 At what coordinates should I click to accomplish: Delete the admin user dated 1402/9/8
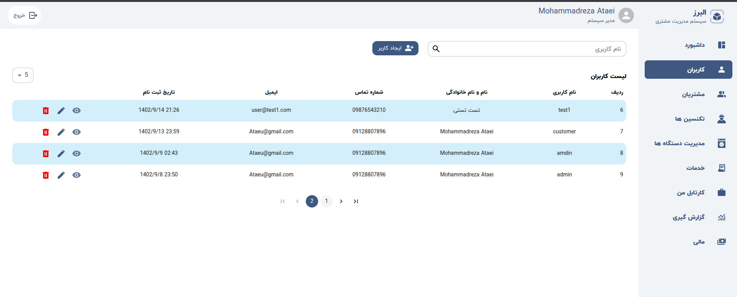[x=46, y=175]
